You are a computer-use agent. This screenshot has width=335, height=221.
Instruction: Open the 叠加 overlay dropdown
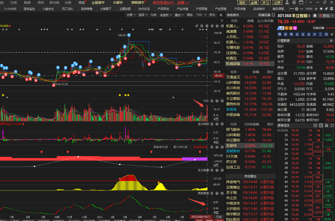(x=179, y=15)
